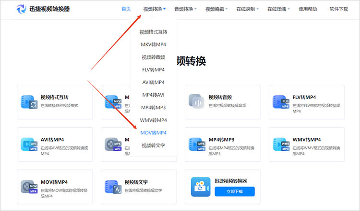The image size is (360, 211).
Task: Open the 音频转换 nav menu label
Action: click(x=184, y=9)
